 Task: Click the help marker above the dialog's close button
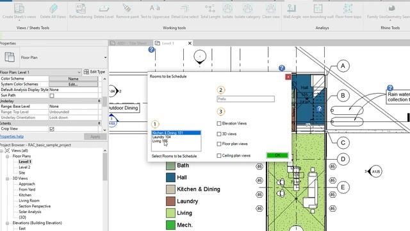coord(282,68)
